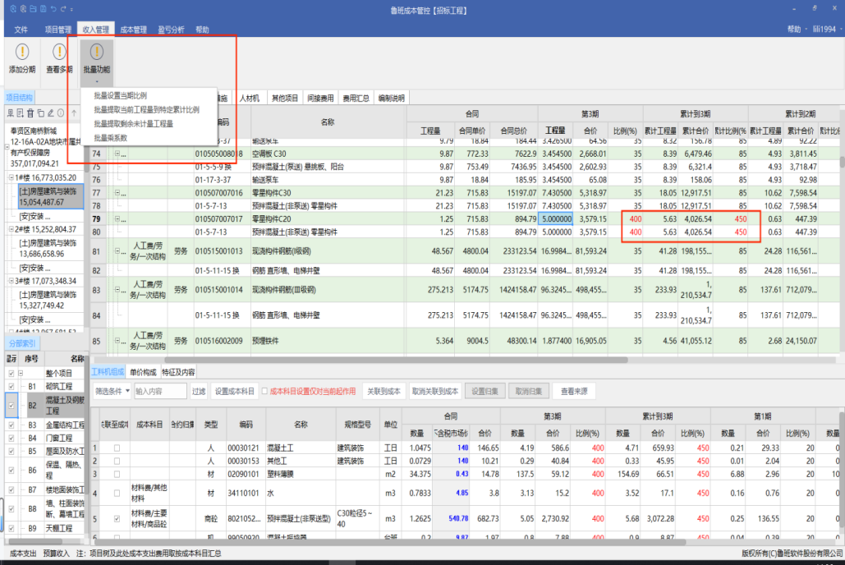Click the trash delete icon in 项目结构
This screenshot has height=565, width=845.
click(x=30, y=113)
